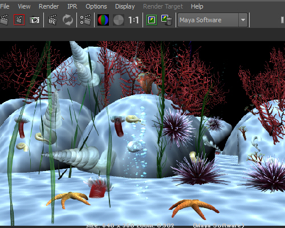
Task: Refresh the IPR image with circular arrows
Action: [68, 20]
